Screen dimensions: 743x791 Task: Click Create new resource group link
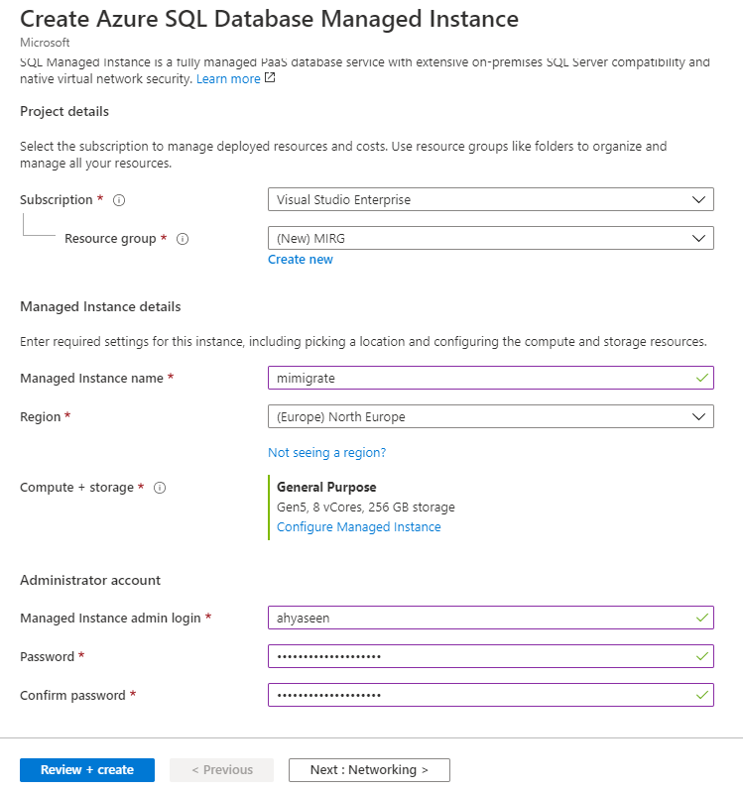click(x=301, y=260)
